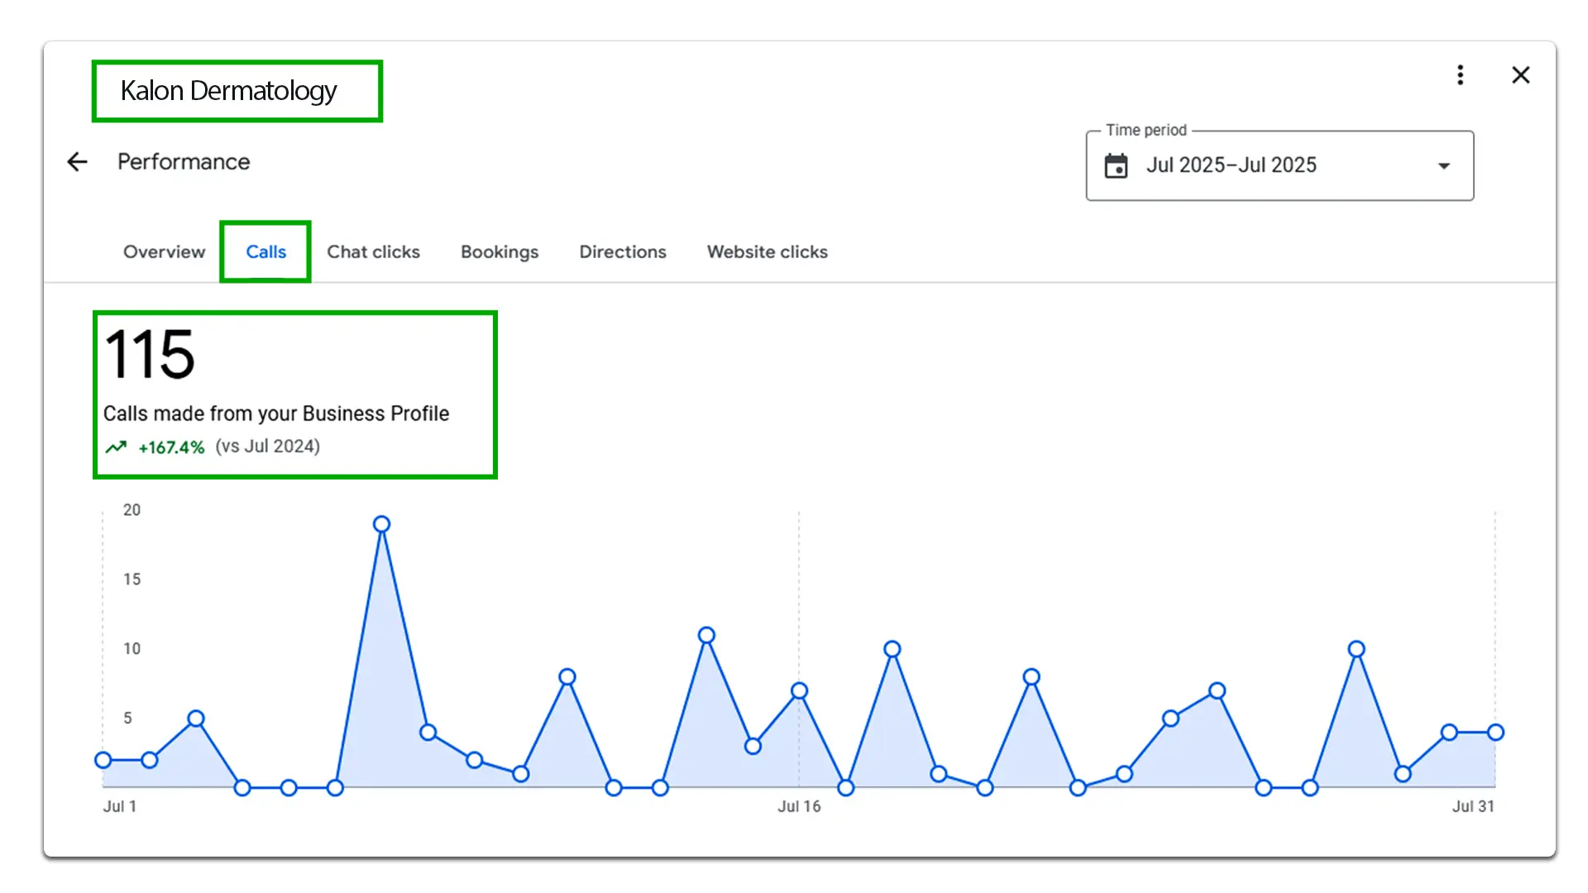View the Directions tab

pyautogui.click(x=622, y=252)
